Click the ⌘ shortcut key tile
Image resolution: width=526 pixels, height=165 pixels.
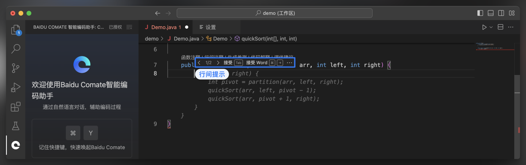click(x=73, y=133)
